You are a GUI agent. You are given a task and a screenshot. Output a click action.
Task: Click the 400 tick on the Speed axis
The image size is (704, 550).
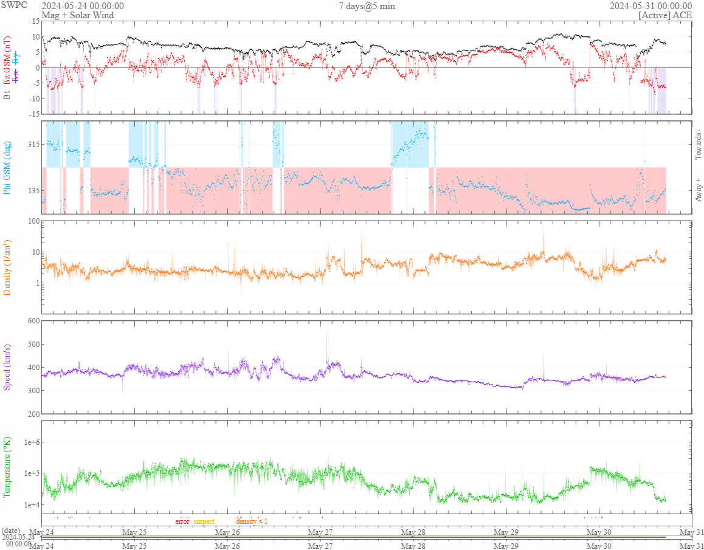33,367
